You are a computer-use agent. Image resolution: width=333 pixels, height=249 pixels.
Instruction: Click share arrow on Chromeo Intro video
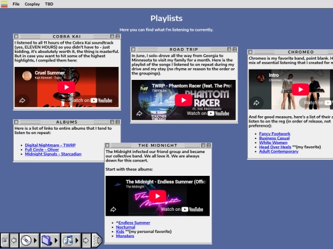[257, 103]
